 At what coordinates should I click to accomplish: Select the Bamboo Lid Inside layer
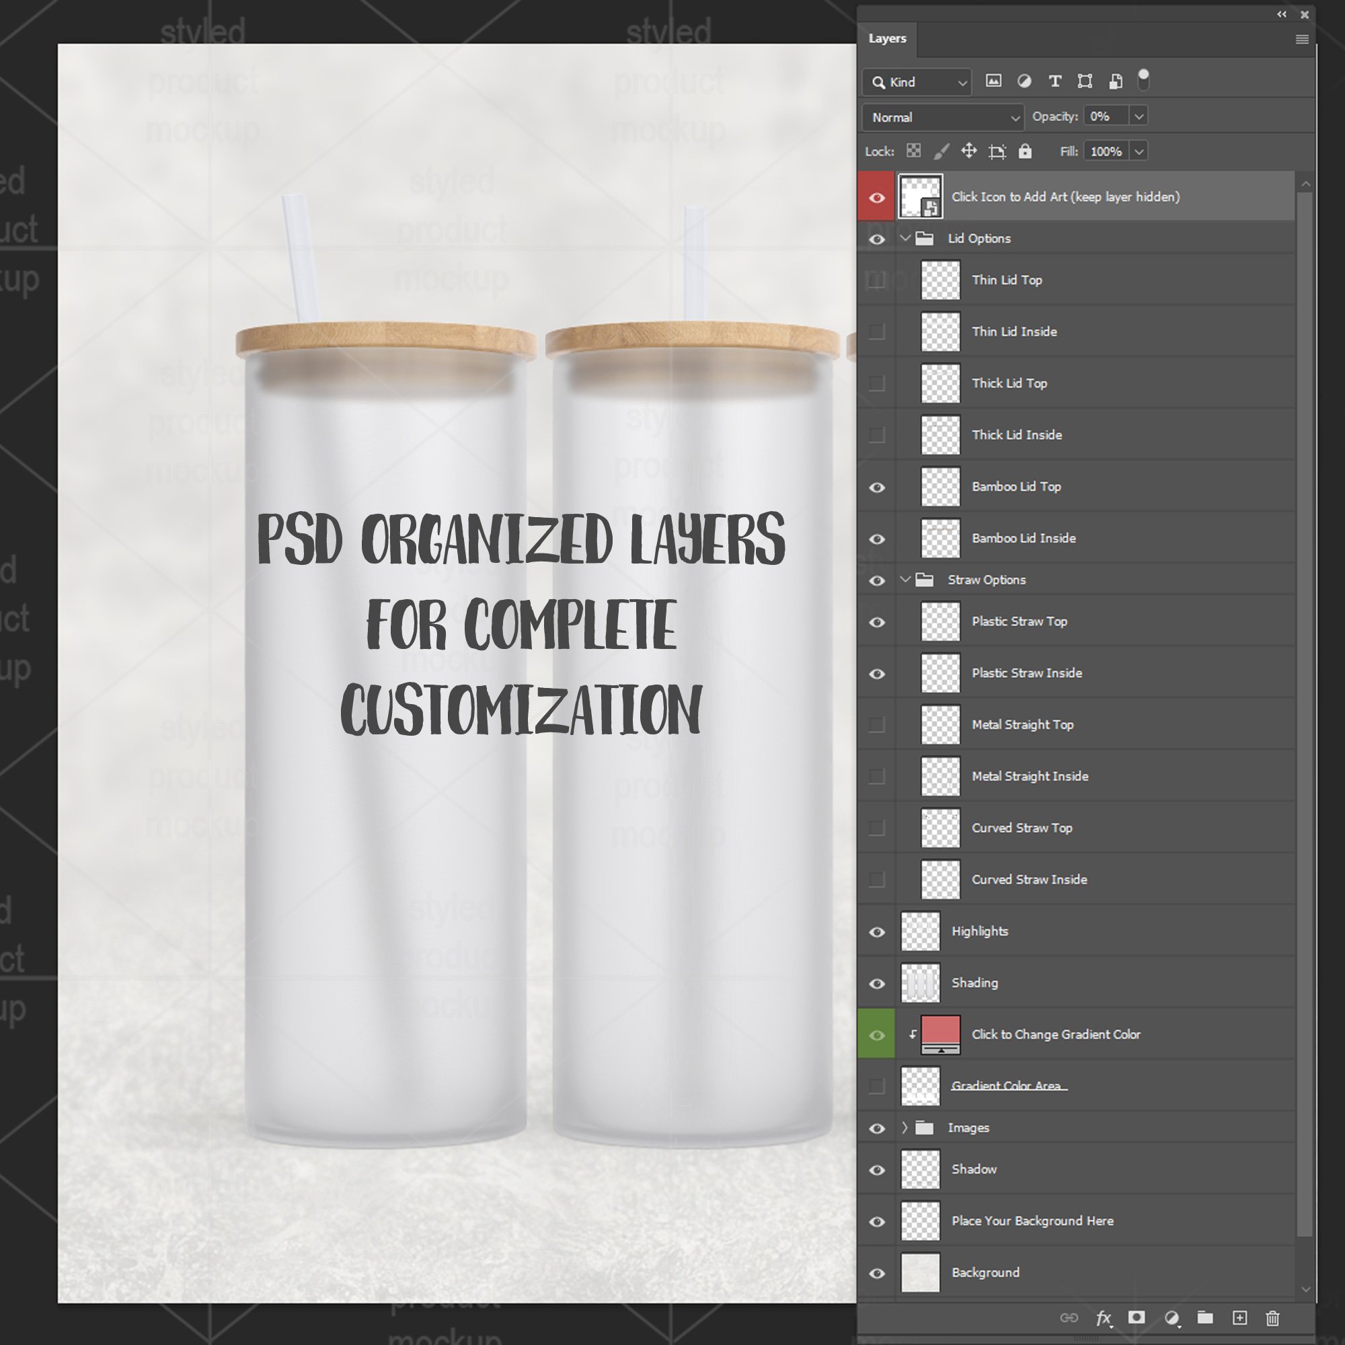click(x=1076, y=538)
